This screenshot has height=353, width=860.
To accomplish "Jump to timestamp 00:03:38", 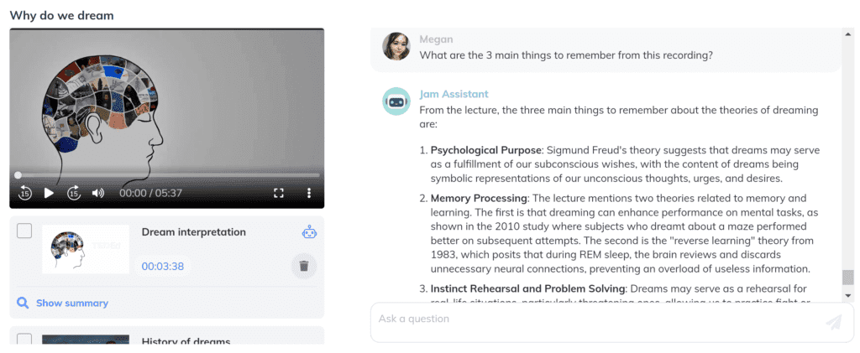I will click(x=163, y=267).
